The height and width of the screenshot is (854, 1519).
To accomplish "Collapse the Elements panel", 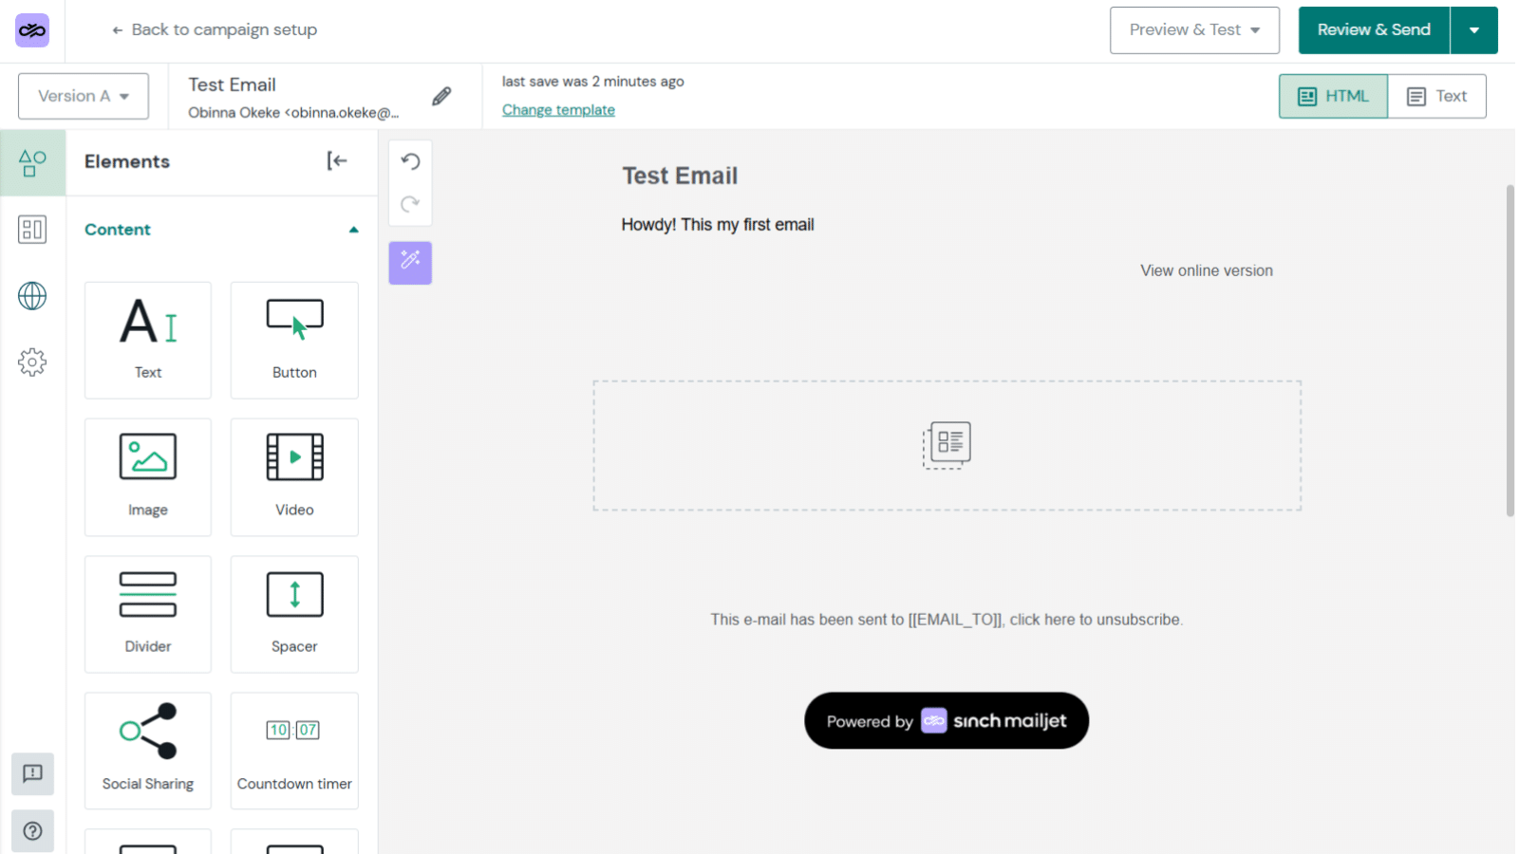I will point(337,161).
